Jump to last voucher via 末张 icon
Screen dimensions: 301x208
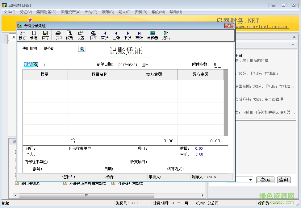click(139, 35)
